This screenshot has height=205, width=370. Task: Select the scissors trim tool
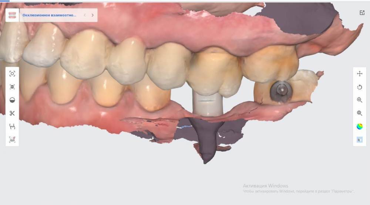coord(12,113)
